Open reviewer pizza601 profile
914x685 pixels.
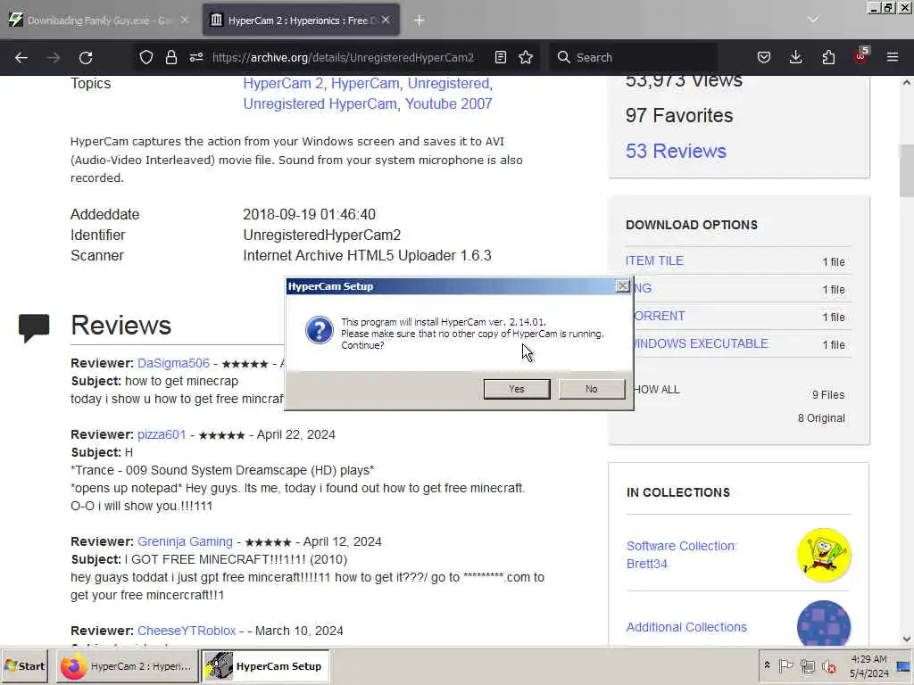[162, 434]
